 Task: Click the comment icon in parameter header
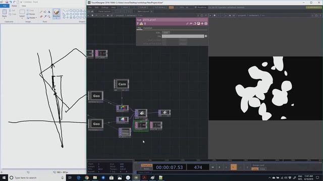[x=191, y=24]
